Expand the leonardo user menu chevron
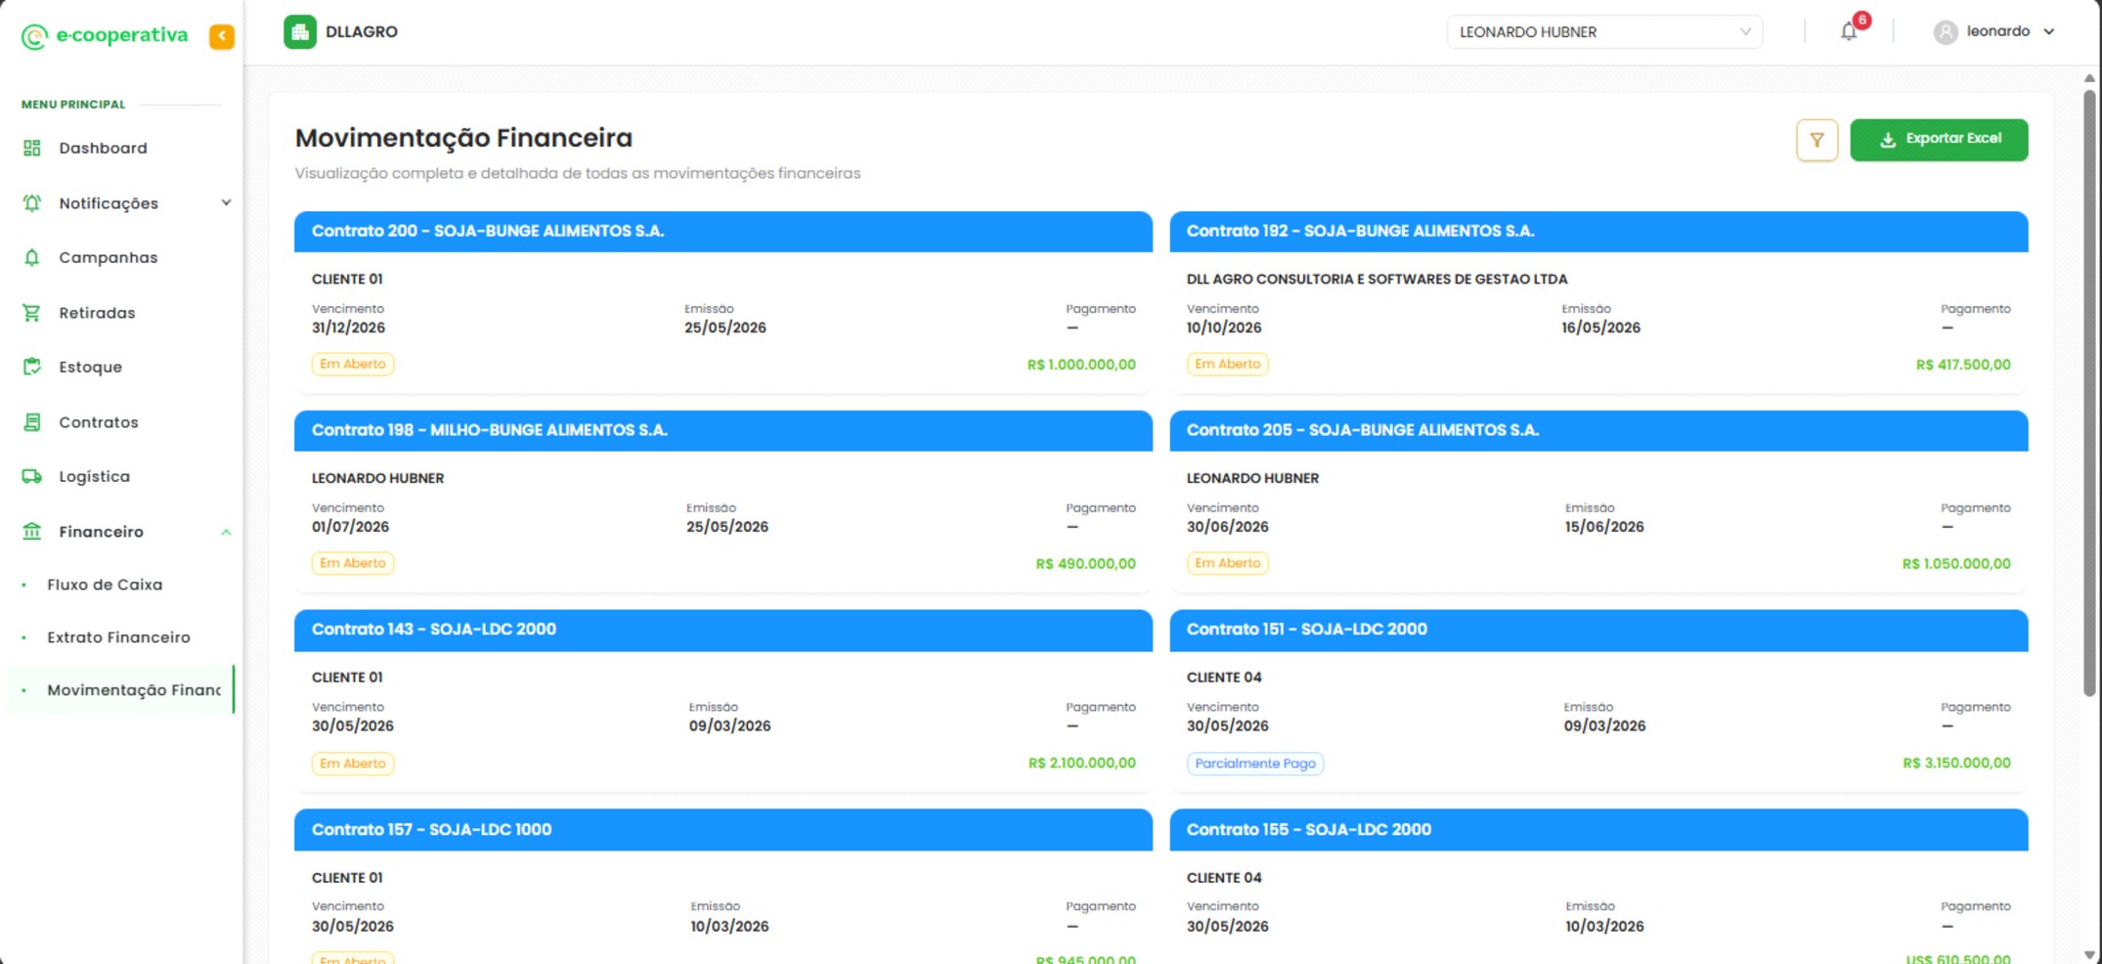Screen dimensions: 2102x964 pos(2049,32)
